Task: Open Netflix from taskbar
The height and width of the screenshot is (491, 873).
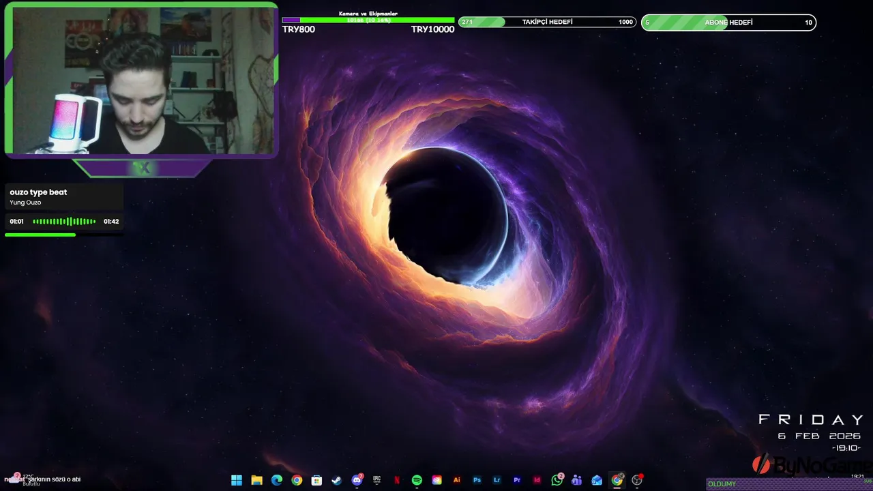Action: (397, 480)
